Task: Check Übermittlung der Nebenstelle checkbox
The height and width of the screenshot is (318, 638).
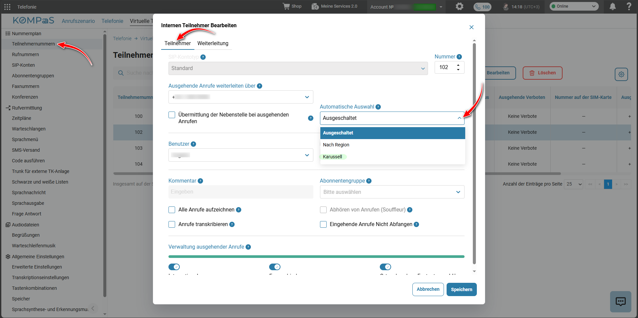Action: (x=172, y=115)
